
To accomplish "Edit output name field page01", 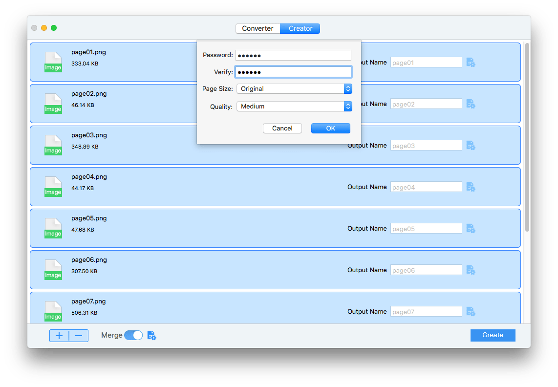I will coord(426,63).
